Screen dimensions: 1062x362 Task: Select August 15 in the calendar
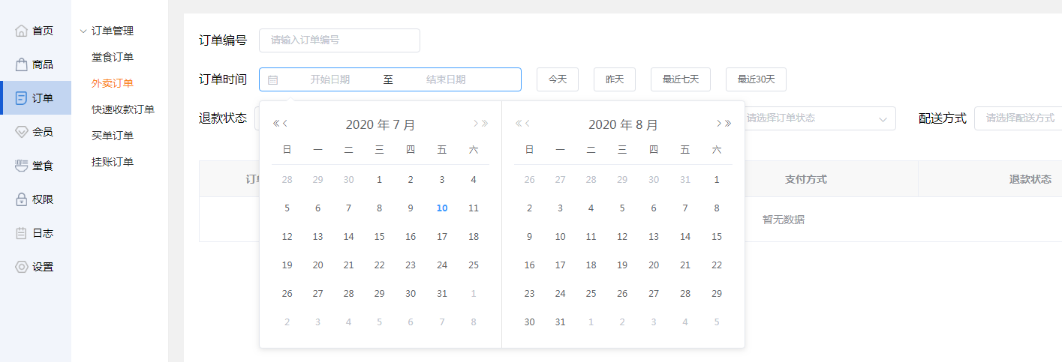pos(717,237)
